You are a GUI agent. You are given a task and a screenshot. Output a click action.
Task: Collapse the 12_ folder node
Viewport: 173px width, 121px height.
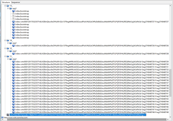[x=5, y=48]
